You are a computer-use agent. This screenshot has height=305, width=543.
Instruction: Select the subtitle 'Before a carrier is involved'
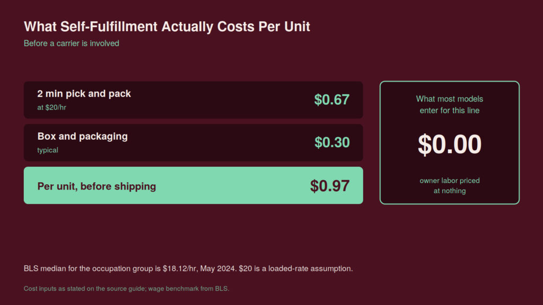(x=72, y=43)
